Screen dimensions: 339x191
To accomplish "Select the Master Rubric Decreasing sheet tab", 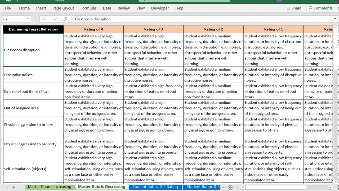I will tap(101, 187).
